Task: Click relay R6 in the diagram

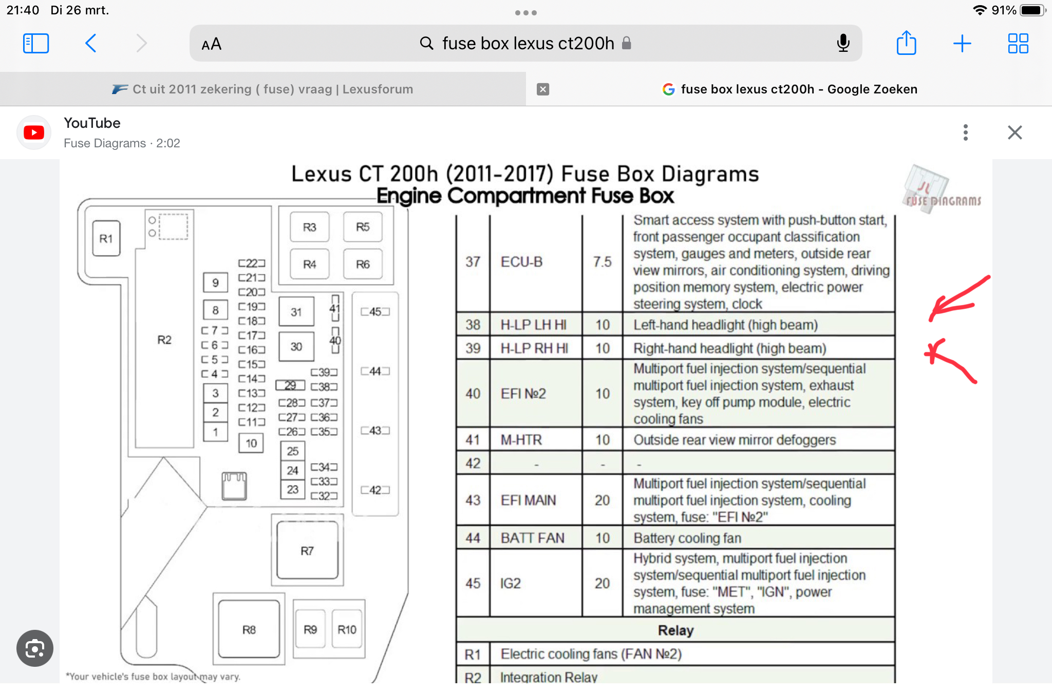Action: pos(363,264)
